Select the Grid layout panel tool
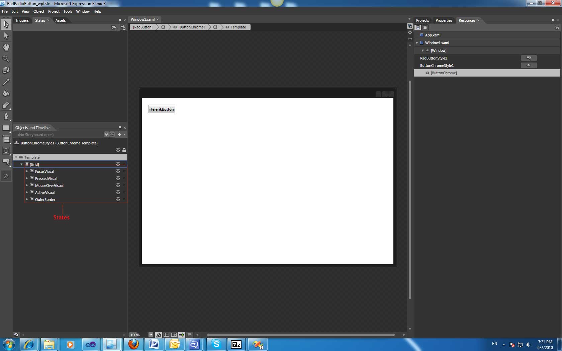The width and height of the screenshot is (562, 351). click(x=6, y=139)
